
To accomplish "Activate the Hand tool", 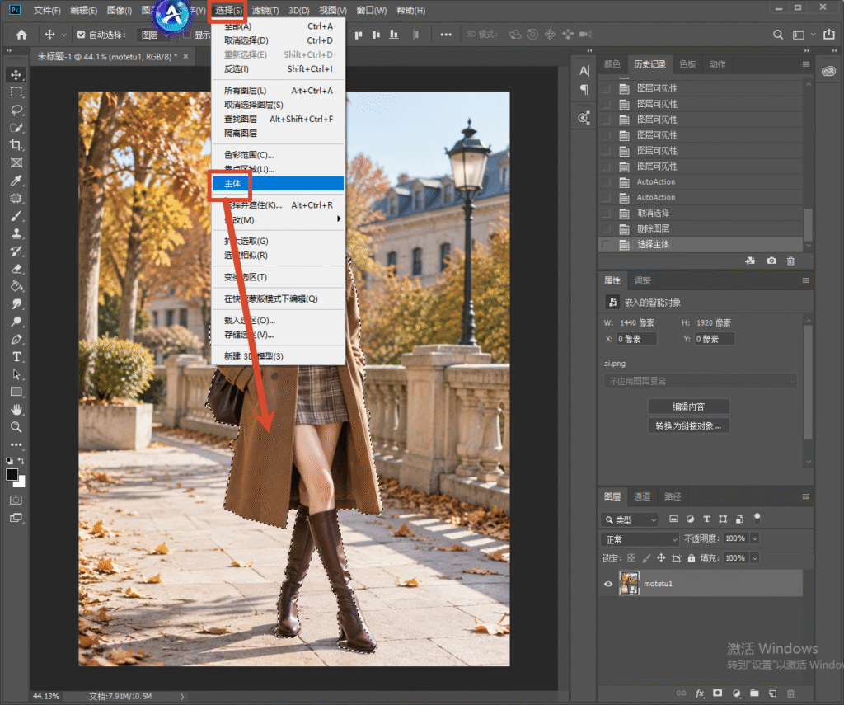I will pyautogui.click(x=16, y=409).
